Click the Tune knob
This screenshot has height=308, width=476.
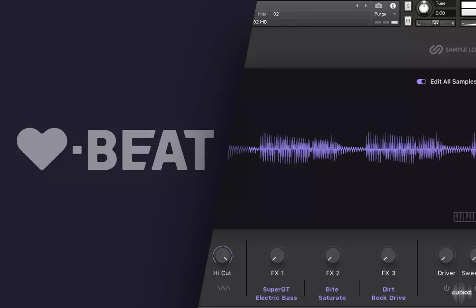(x=424, y=8)
